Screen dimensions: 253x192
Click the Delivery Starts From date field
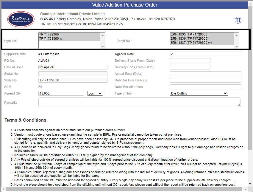click(x=190, y=61)
